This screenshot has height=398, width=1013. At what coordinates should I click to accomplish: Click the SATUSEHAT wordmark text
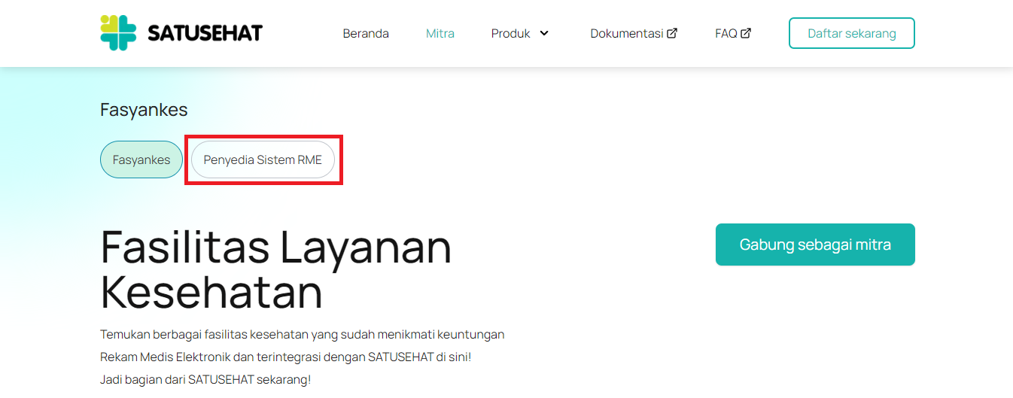point(205,33)
